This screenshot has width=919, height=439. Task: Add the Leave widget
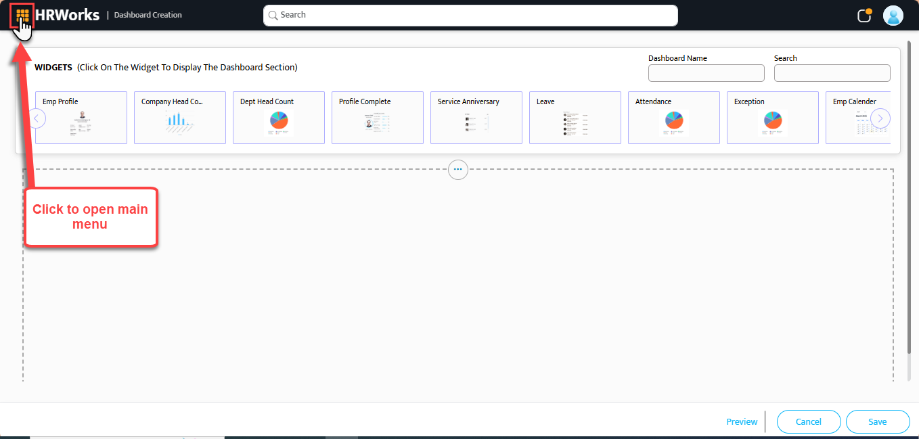click(x=575, y=118)
